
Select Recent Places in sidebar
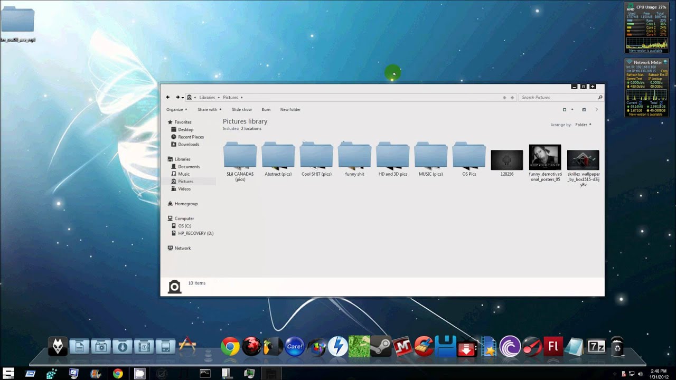(191, 137)
